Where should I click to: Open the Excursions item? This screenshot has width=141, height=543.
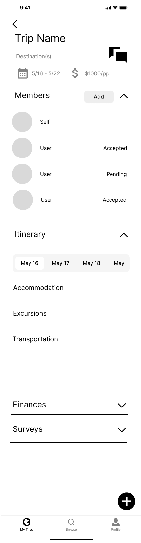pyautogui.click(x=30, y=313)
